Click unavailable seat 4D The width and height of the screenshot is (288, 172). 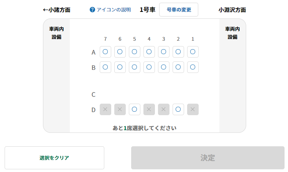click(149, 109)
